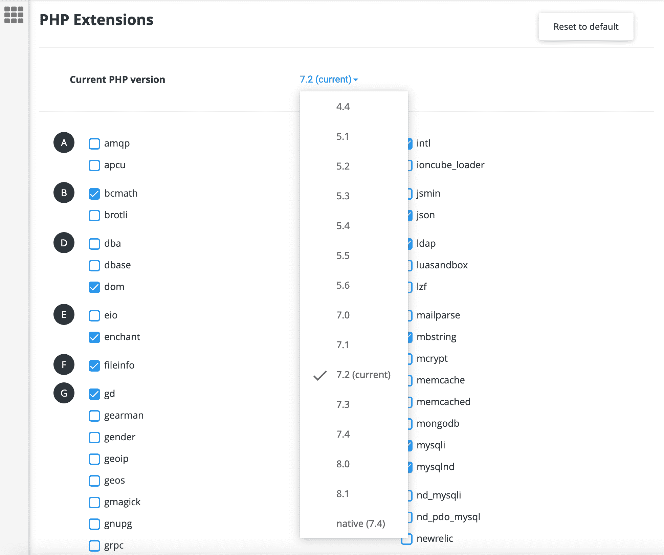Click the nd_pdo_mysql extension label
Image resolution: width=664 pixels, height=555 pixels.
tap(448, 517)
